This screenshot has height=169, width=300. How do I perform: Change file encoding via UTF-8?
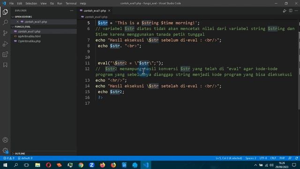click(x=263, y=158)
